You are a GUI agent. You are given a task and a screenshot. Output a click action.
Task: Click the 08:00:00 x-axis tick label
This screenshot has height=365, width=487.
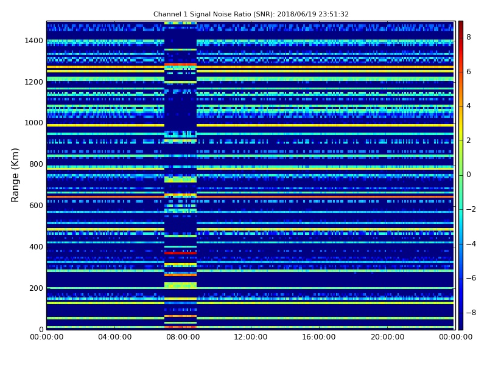[183, 337]
